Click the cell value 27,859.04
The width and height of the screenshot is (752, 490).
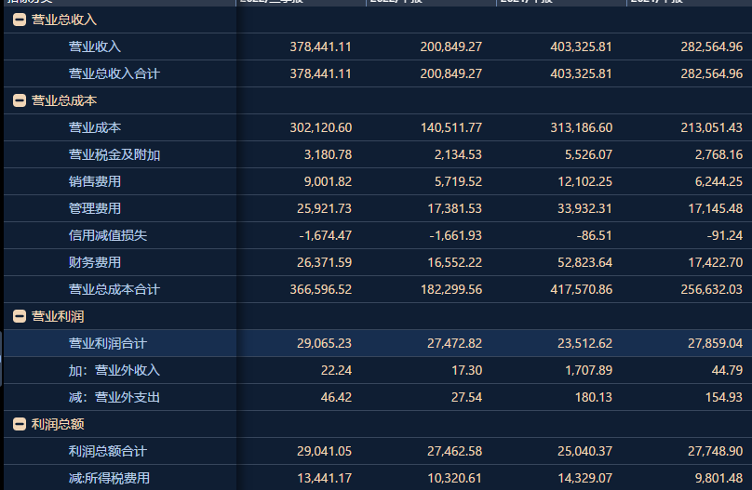[715, 343]
